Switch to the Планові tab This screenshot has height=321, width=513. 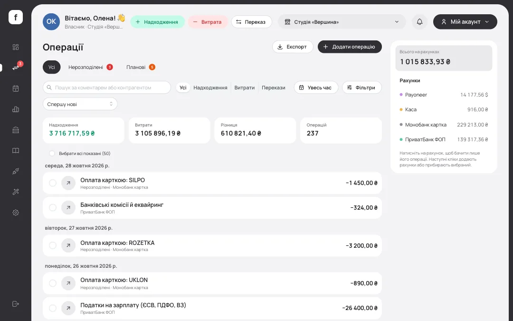(x=141, y=67)
